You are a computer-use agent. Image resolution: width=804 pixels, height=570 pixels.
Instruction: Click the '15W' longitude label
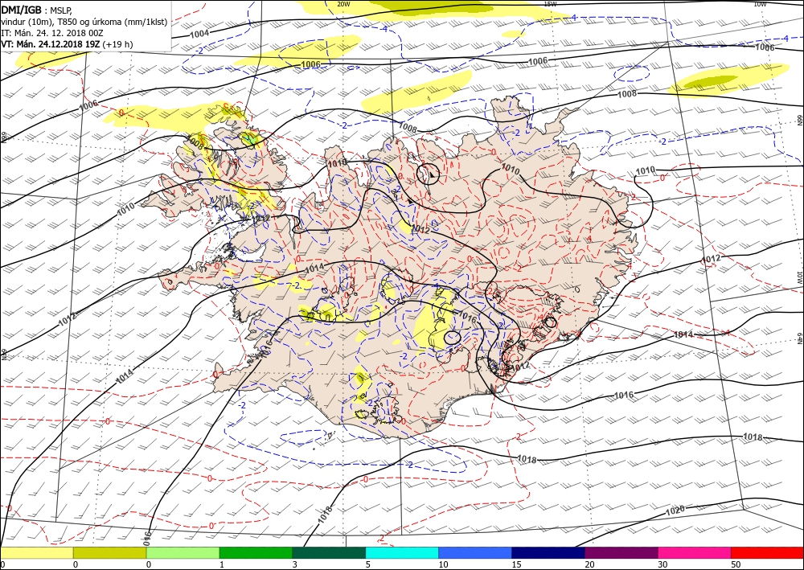(x=550, y=3)
